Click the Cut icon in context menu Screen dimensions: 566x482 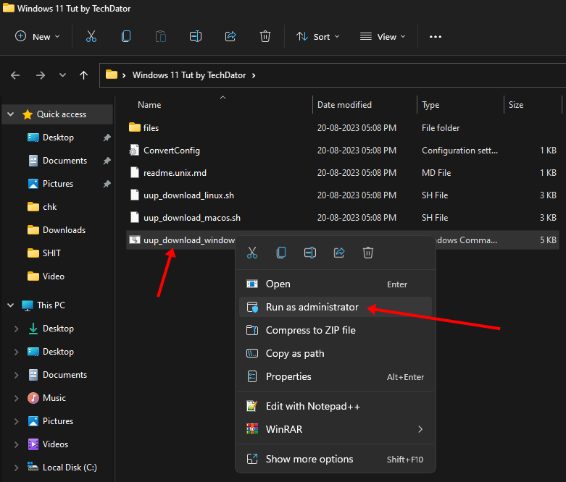252,253
